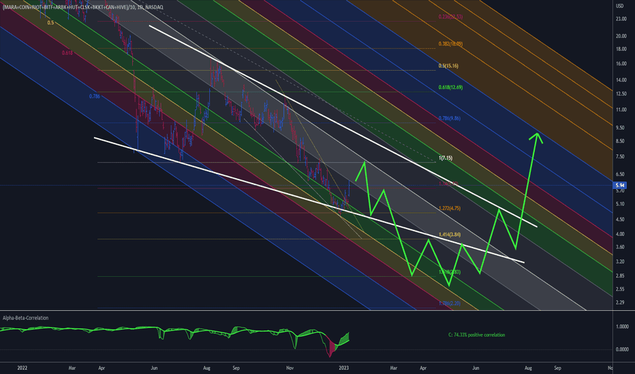635x374 pixels.
Task: Click the blue 0.786 channel label without parentheses
Action: click(x=94, y=97)
